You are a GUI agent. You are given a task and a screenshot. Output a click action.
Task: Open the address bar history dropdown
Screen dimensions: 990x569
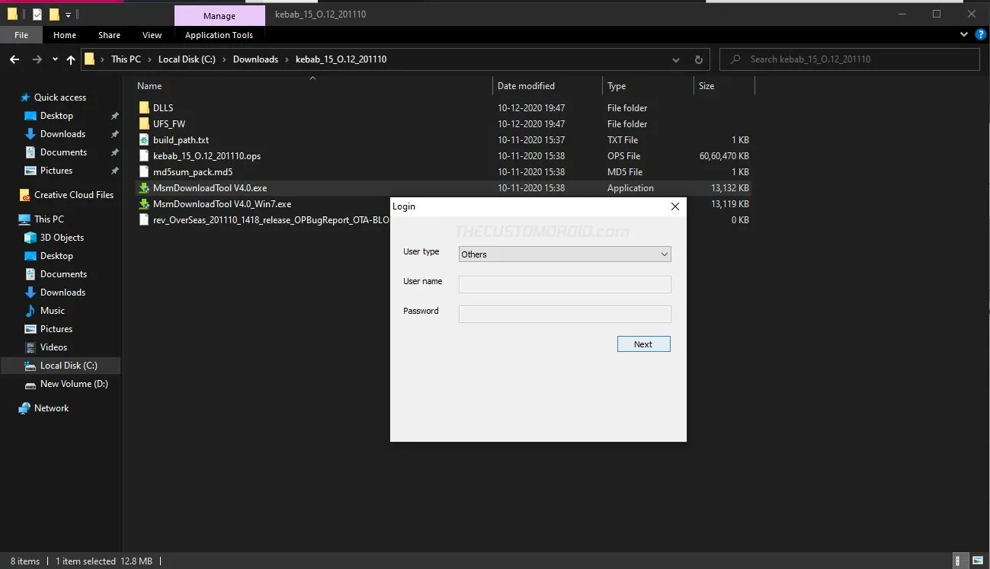click(675, 59)
